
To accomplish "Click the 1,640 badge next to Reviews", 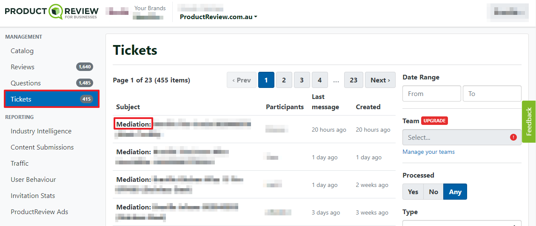I will point(85,67).
